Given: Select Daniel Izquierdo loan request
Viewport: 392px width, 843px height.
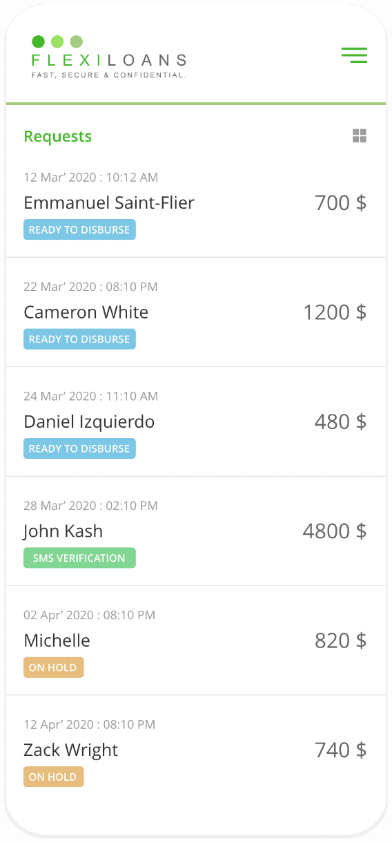Looking at the screenshot, I should pos(196,421).
